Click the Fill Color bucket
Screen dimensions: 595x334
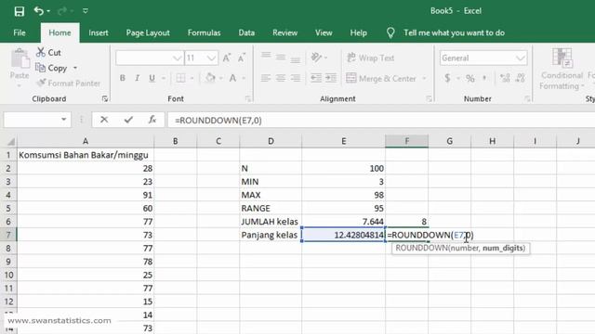click(210, 78)
